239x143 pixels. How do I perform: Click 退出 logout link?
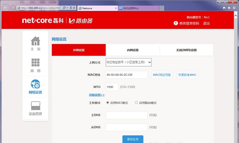[206, 23]
